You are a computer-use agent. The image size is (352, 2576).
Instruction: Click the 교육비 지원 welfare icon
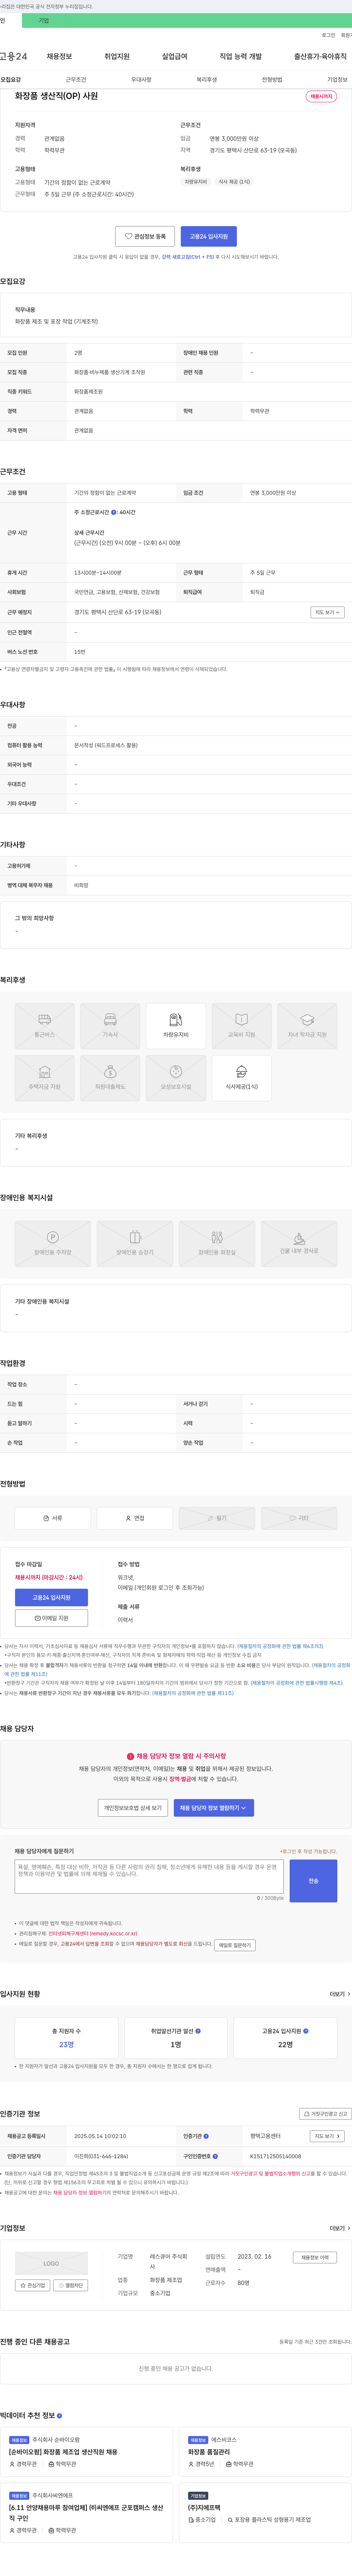(x=241, y=1026)
